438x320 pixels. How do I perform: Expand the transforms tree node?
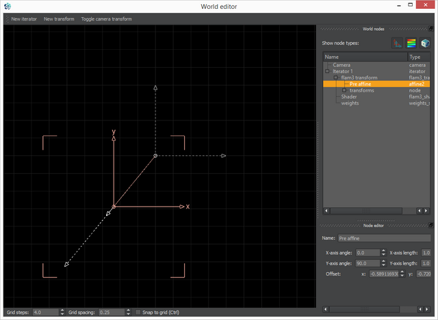[x=344, y=90]
